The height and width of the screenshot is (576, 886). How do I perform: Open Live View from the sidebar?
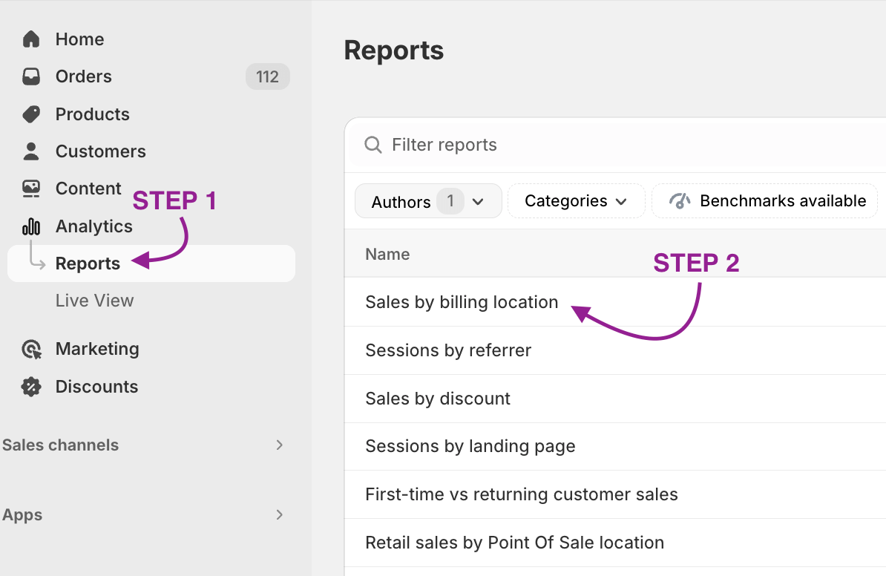point(93,300)
